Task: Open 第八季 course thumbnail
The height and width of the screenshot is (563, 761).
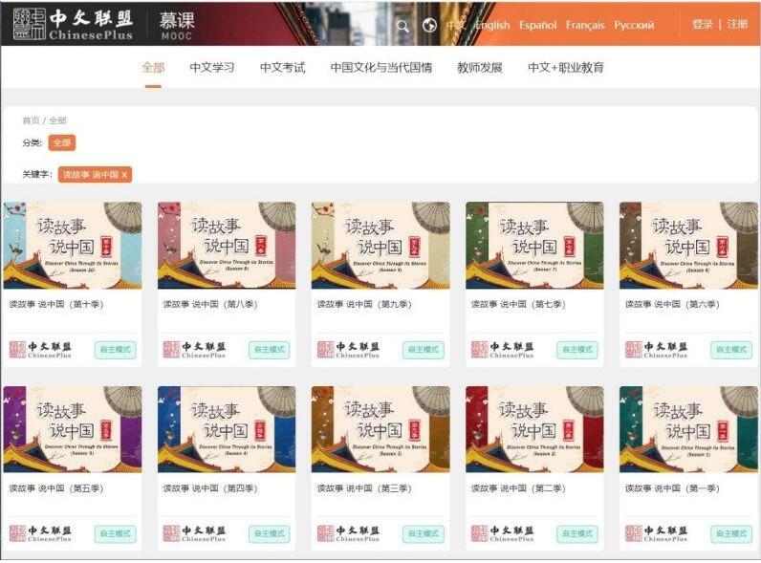Action: (227, 246)
